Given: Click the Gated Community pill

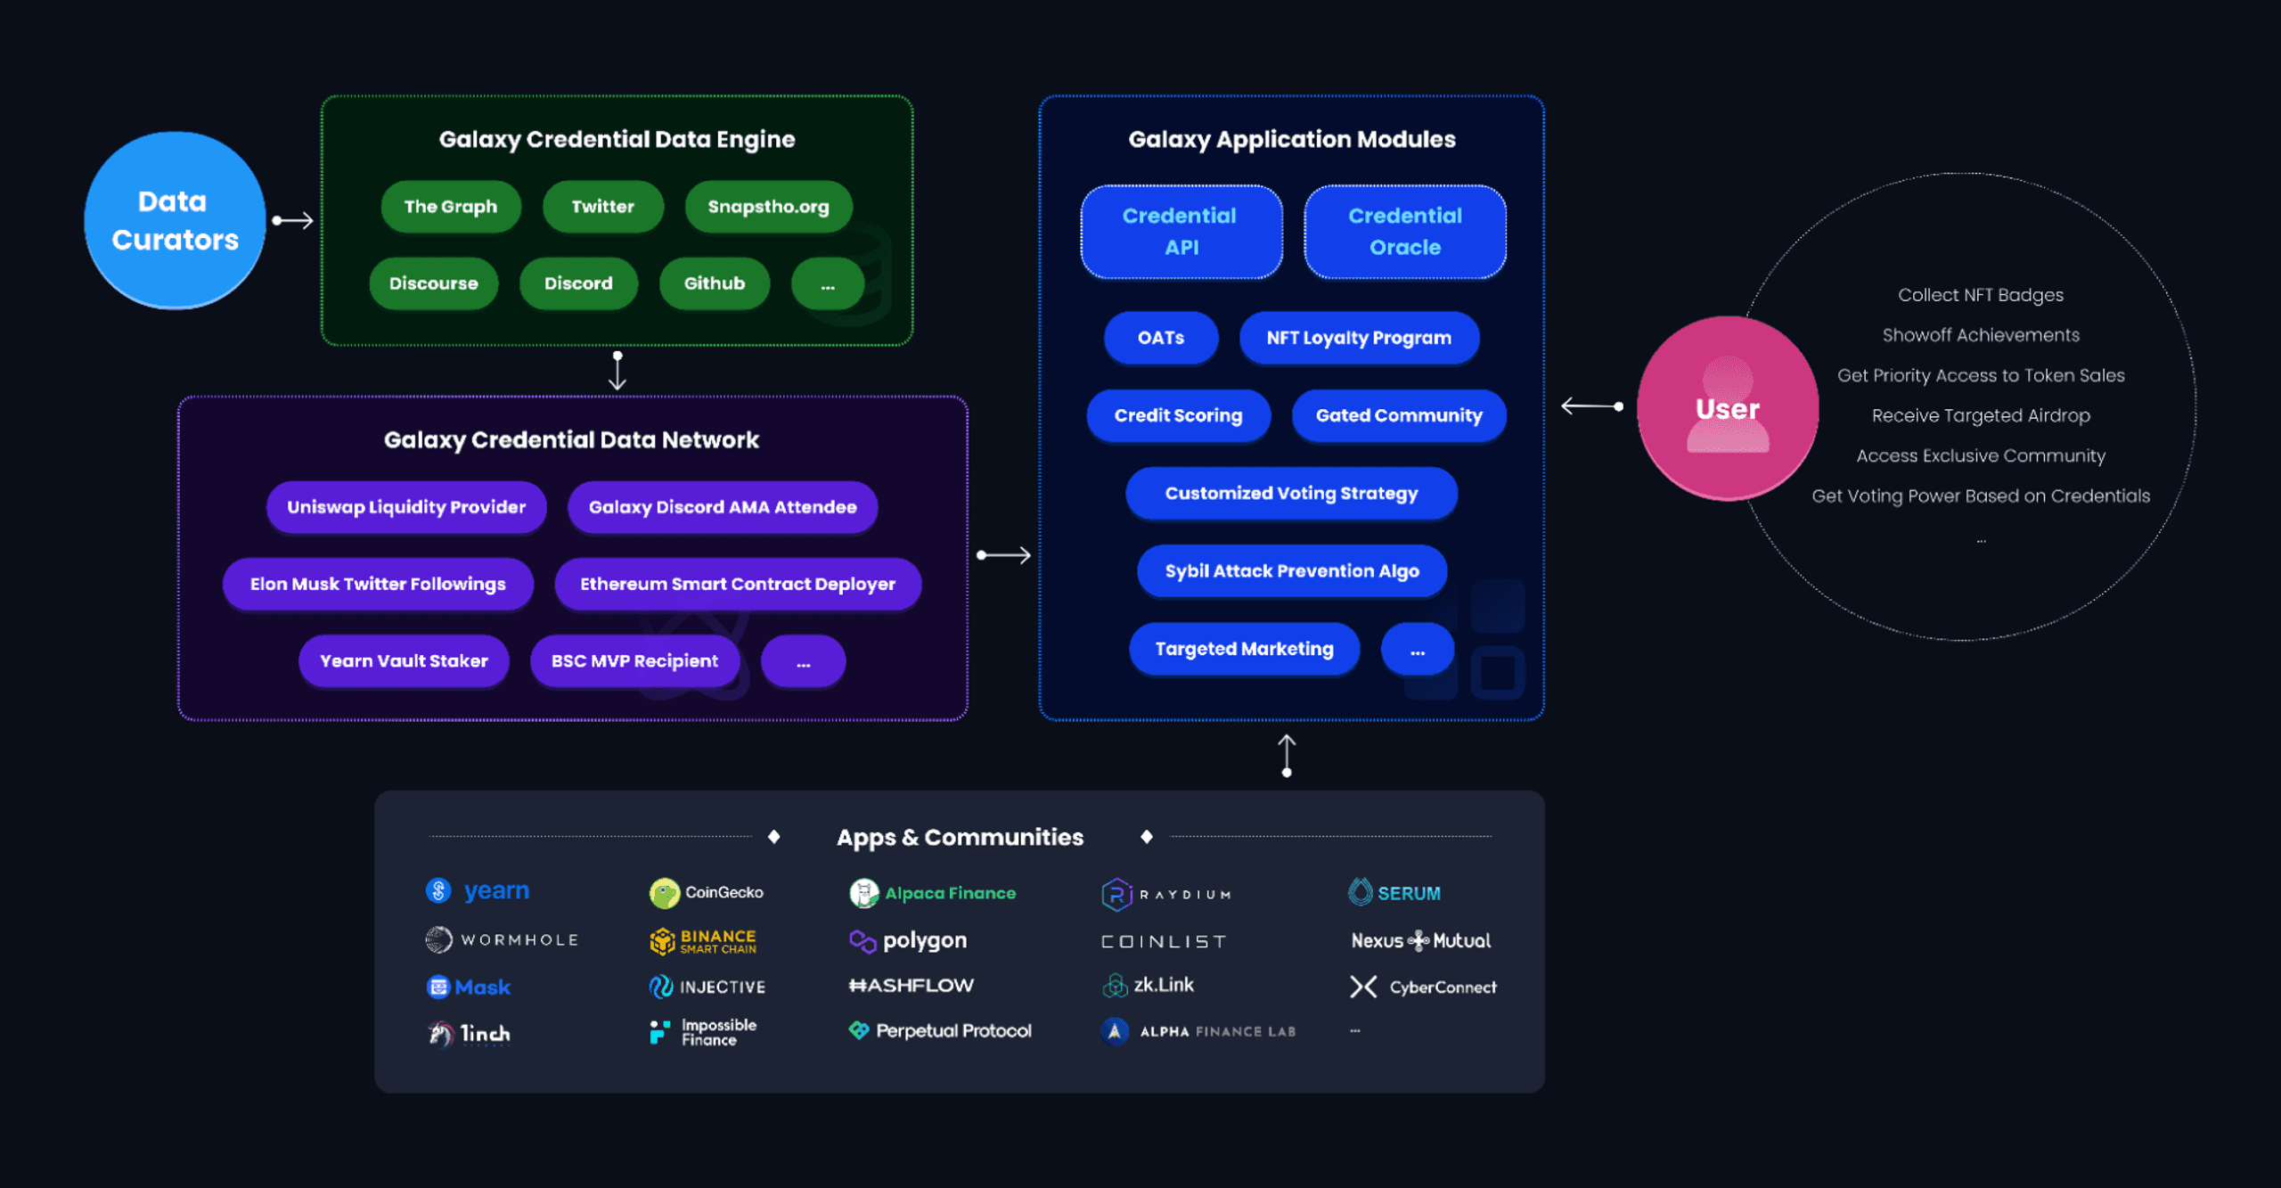Looking at the screenshot, I should coord(1399,415).
